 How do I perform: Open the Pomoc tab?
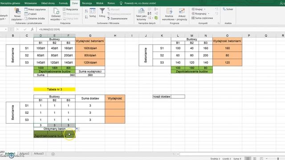[x=111, y=3]
